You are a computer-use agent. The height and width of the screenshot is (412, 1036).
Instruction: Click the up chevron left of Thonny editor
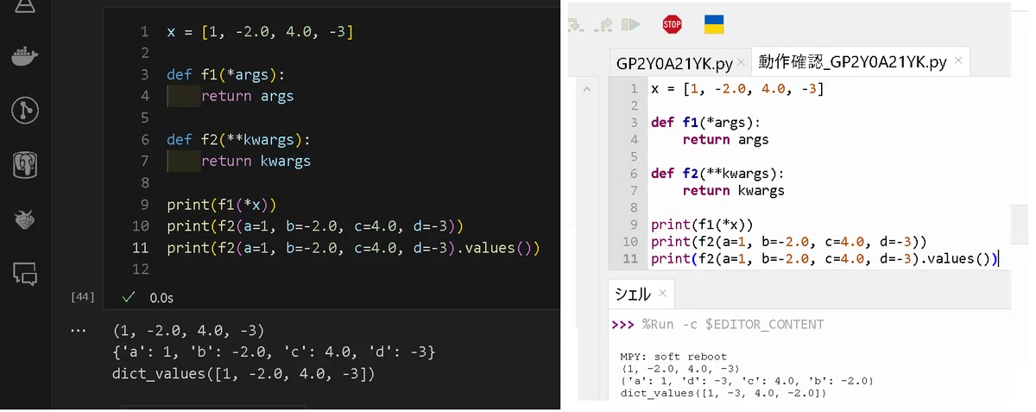tap(587, 89)
